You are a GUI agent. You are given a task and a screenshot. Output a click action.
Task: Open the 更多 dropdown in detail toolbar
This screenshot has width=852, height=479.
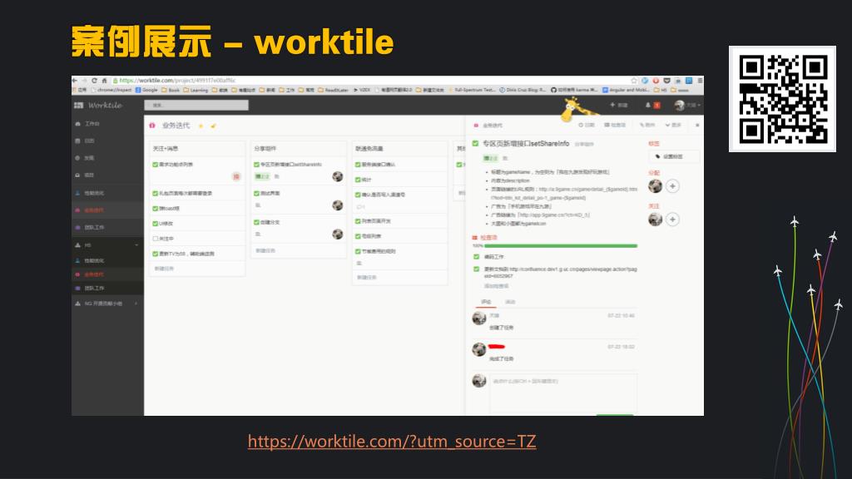673,126
